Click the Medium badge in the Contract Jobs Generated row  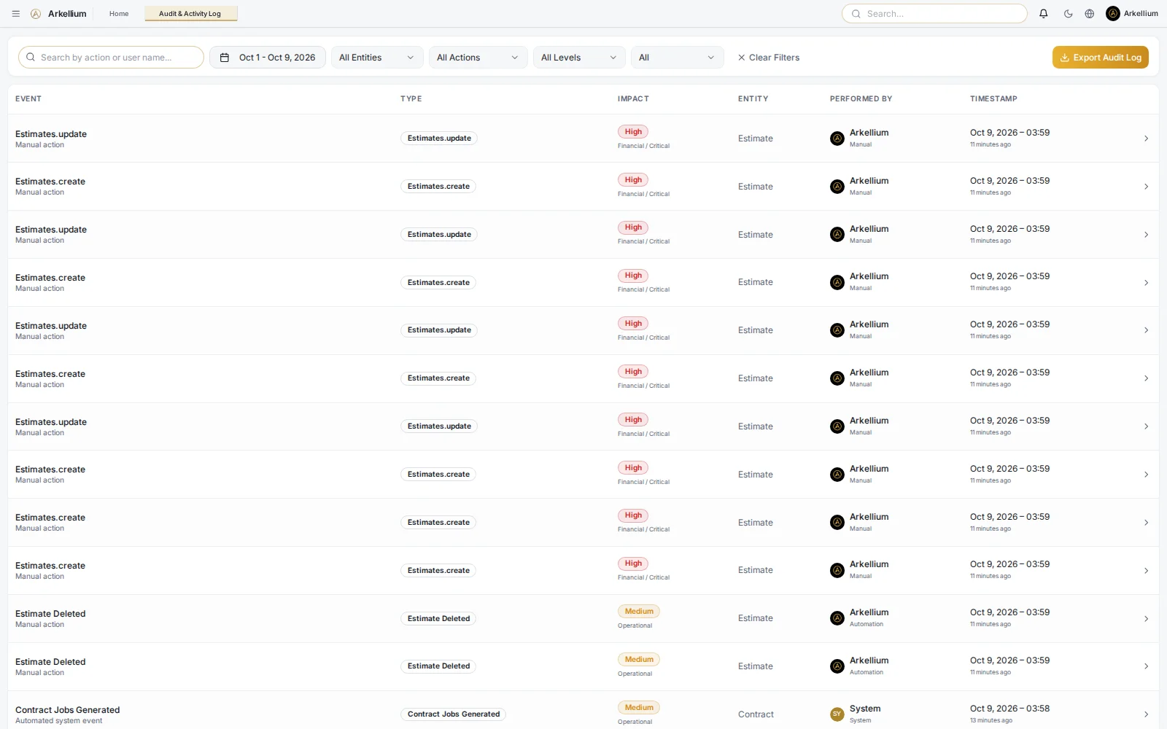639,708
